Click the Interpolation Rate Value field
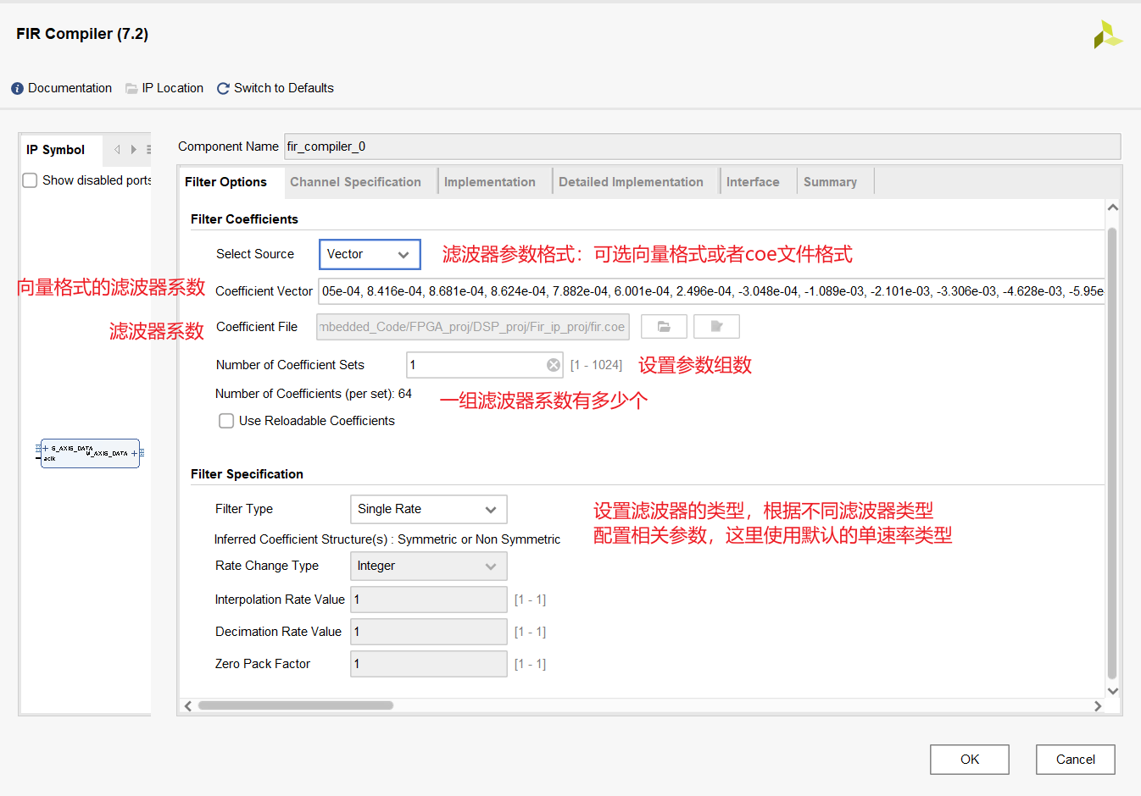1141x796 pixels. point(428,600)
